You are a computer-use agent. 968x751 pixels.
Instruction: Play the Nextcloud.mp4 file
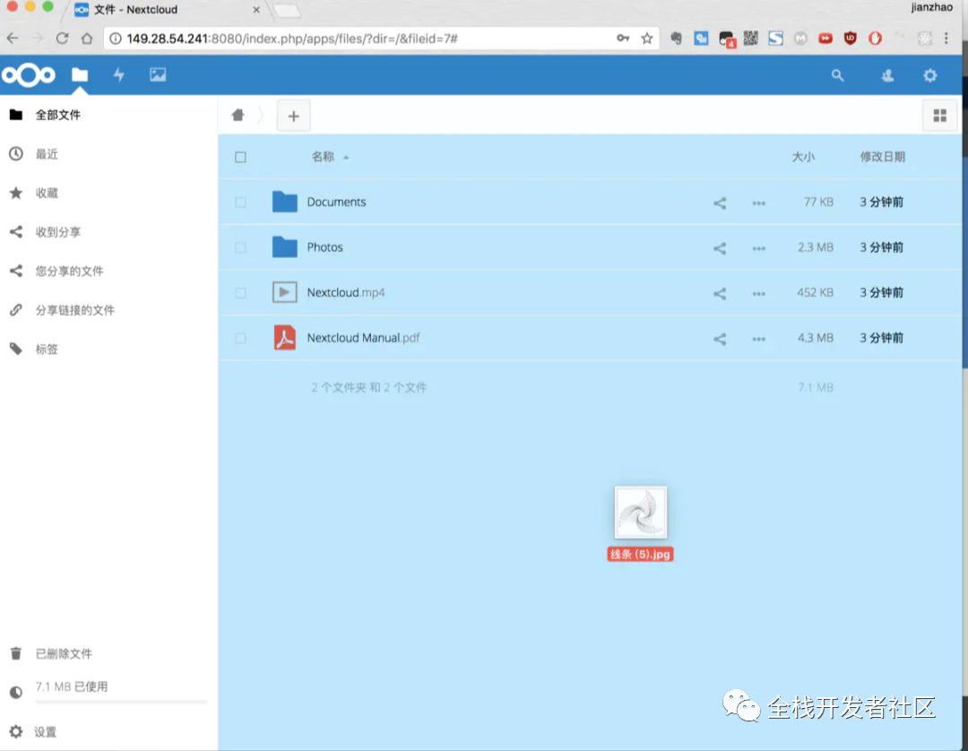tap(346, 292)
